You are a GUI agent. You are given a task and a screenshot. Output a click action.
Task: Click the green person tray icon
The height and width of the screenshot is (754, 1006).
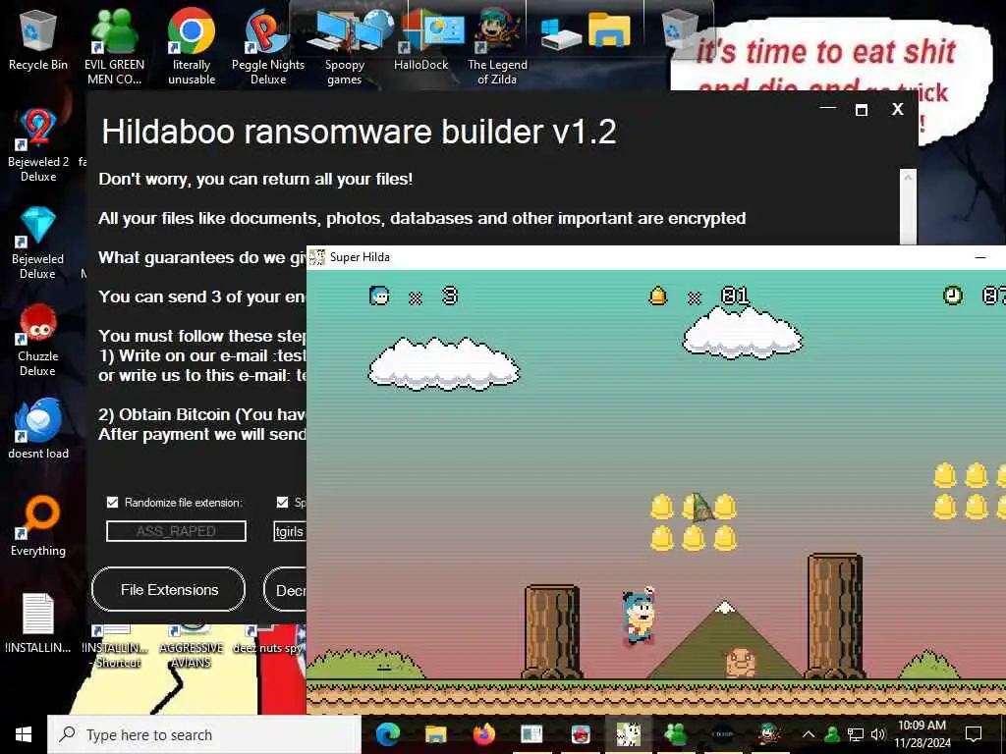[x=832, y=734]
